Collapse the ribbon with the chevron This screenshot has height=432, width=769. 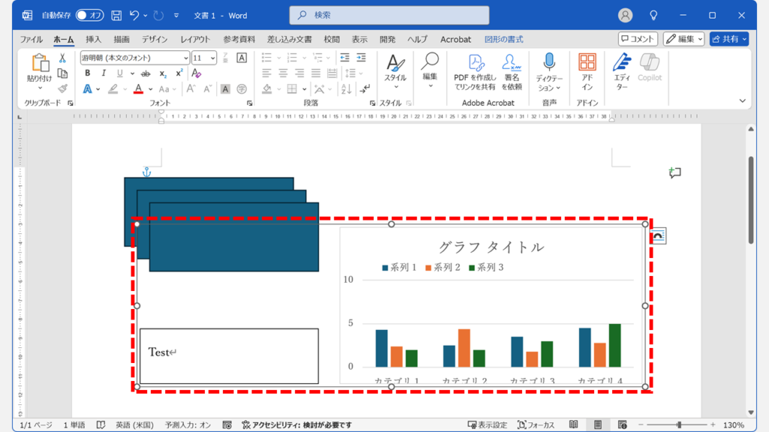coord(743,101)
